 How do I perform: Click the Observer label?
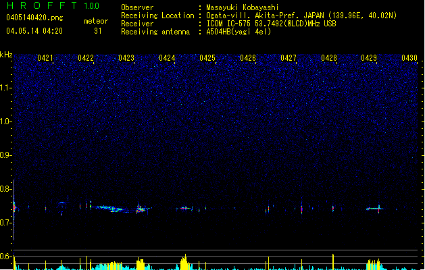pos(137,7)
